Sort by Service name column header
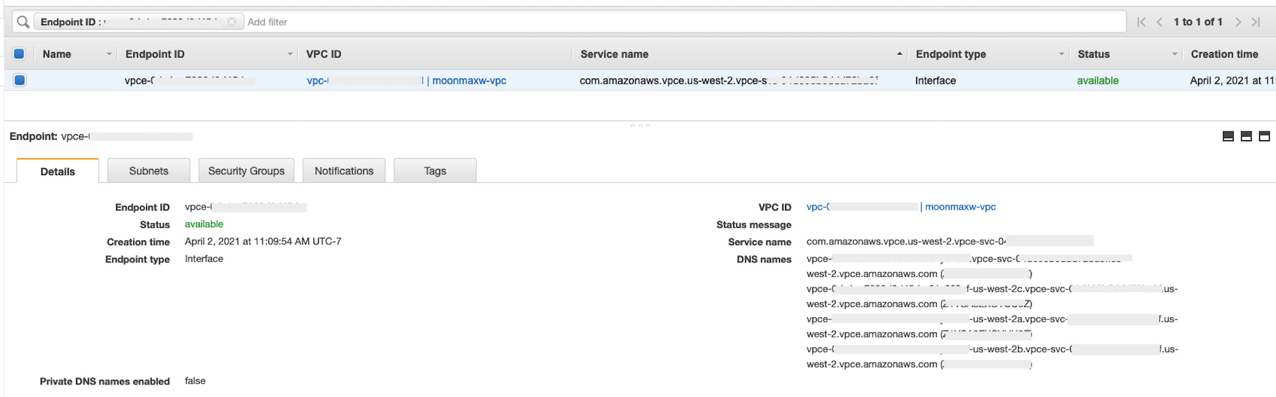The width and height of the screenshot is (1276, 397). (614, 54)
